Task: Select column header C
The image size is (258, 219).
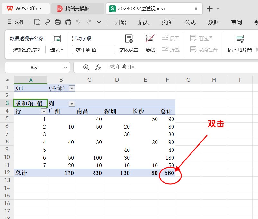Action: click(89, 80)
